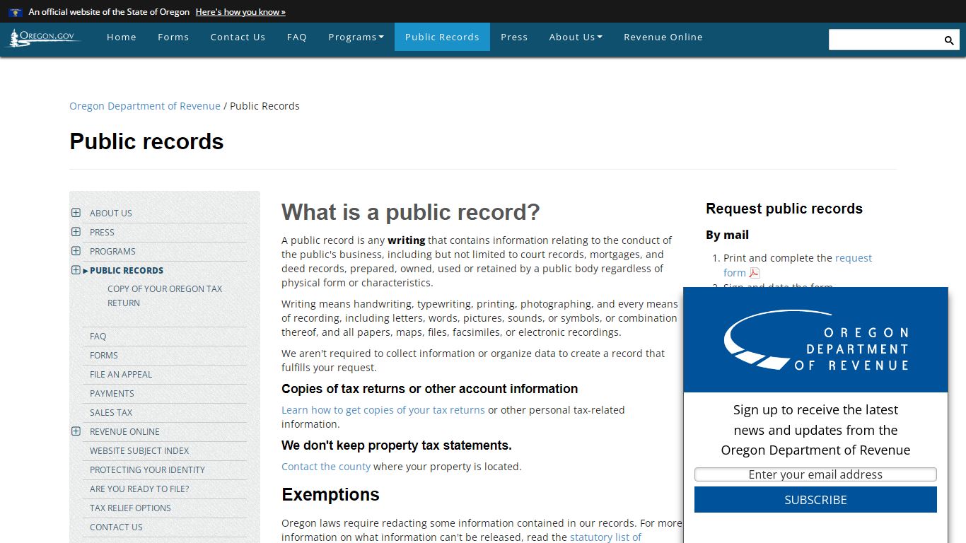This screenshot has height=543, width=966.
Task: Open Revenue Online in top navigation
Action: click(x=663, y=37)
